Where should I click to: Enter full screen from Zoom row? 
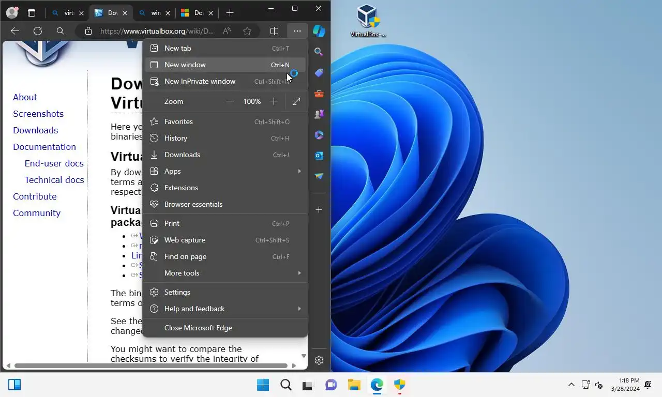(x=296, y=101)
